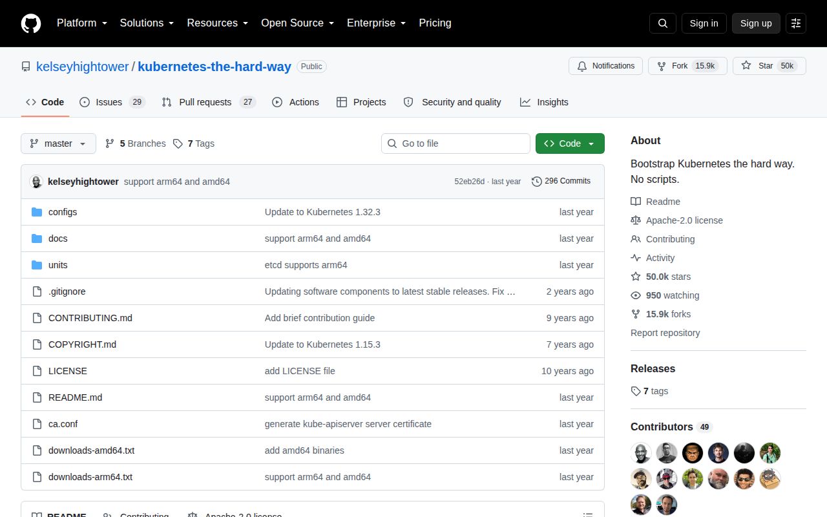Click the Activity pulse icon
This screenshot has width=827, height=517.
(x=636, y=258)
